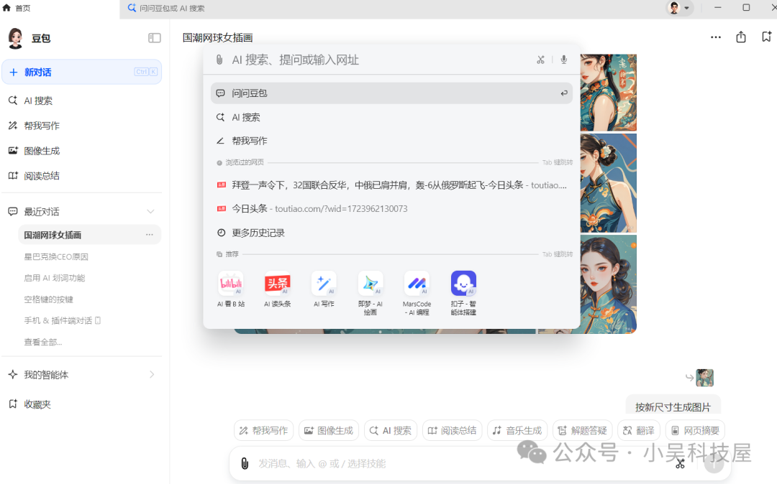
Task: Click the paperclip attachment icon in message box
Action: 245,464
